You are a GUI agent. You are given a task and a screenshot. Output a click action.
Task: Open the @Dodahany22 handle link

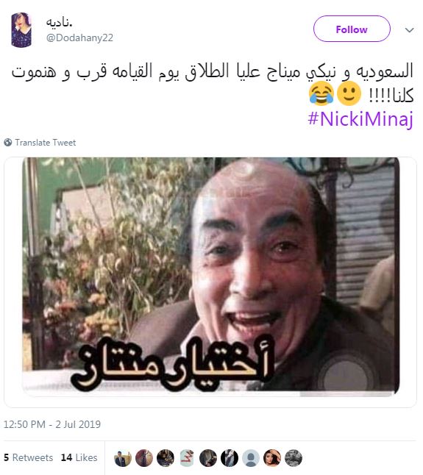pyautogui.click(x=79, y=37)
